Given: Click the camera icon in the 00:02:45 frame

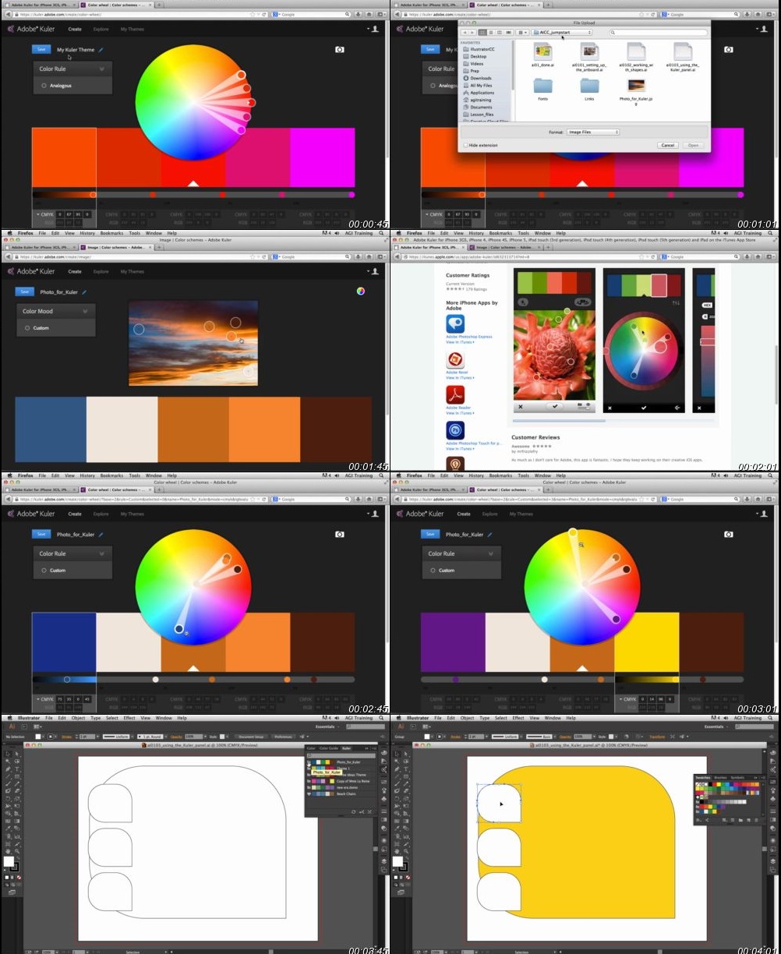Looking at the screenshot, I should coord(340,535).
